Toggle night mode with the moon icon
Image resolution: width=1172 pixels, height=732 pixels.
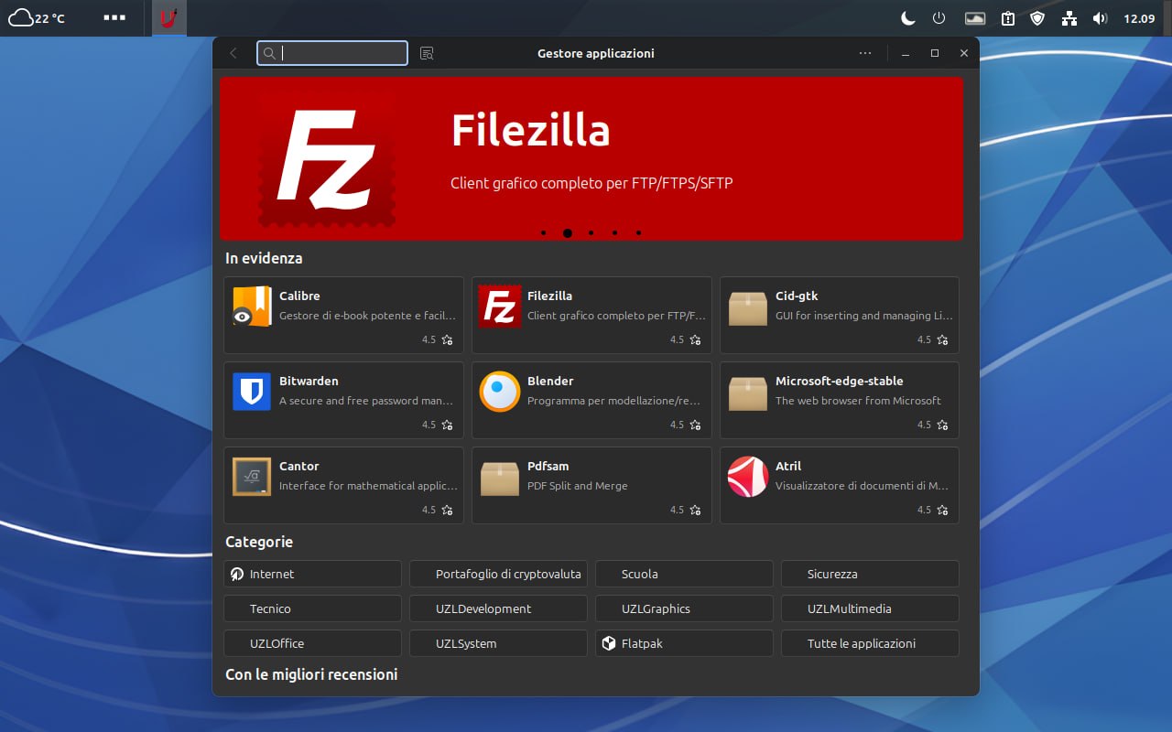point(908,18)
